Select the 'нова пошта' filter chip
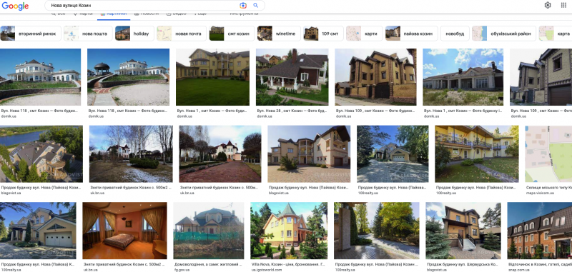The width and height of the screenshot is (572, 272). tap(88, 34)
